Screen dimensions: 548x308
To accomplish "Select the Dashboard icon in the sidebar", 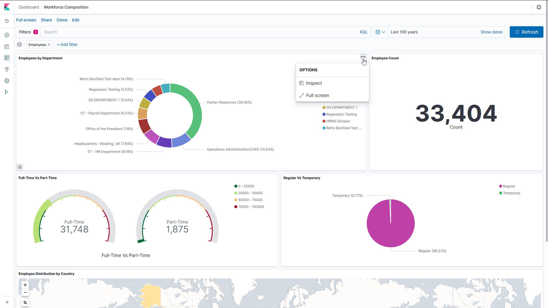I will point(7,58).
